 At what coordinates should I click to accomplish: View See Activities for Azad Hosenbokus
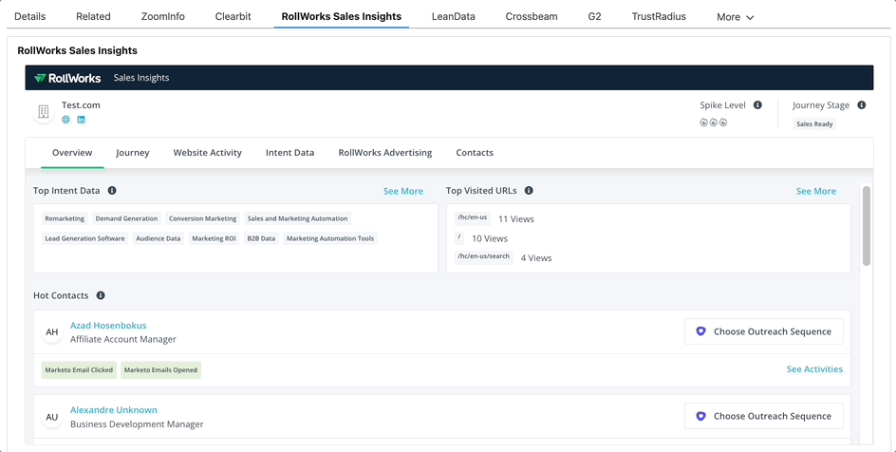(813, 369)
